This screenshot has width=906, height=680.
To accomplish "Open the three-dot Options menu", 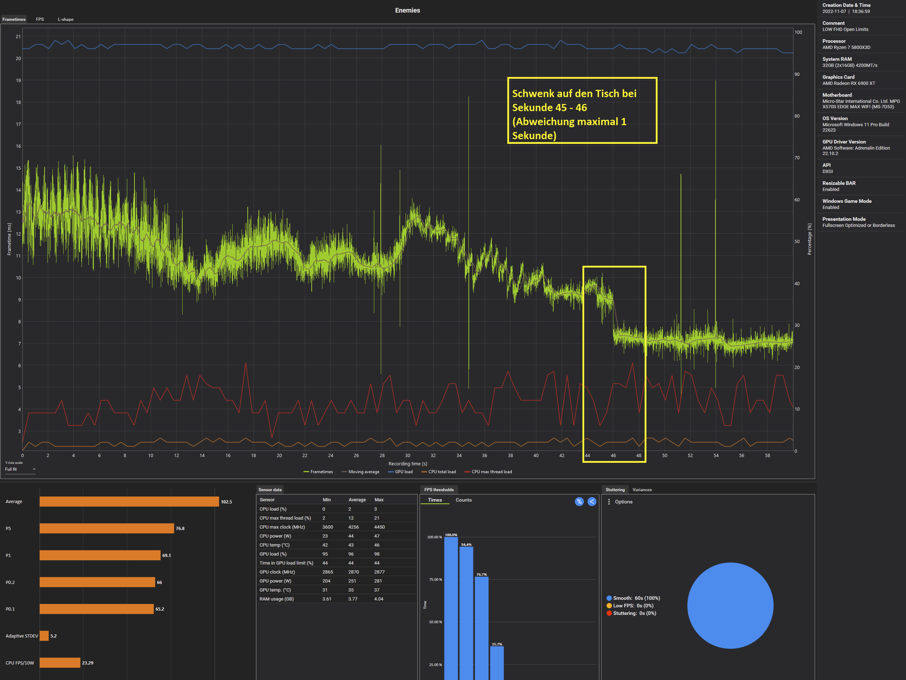I will pyautogui.click(x=609, y=501).
